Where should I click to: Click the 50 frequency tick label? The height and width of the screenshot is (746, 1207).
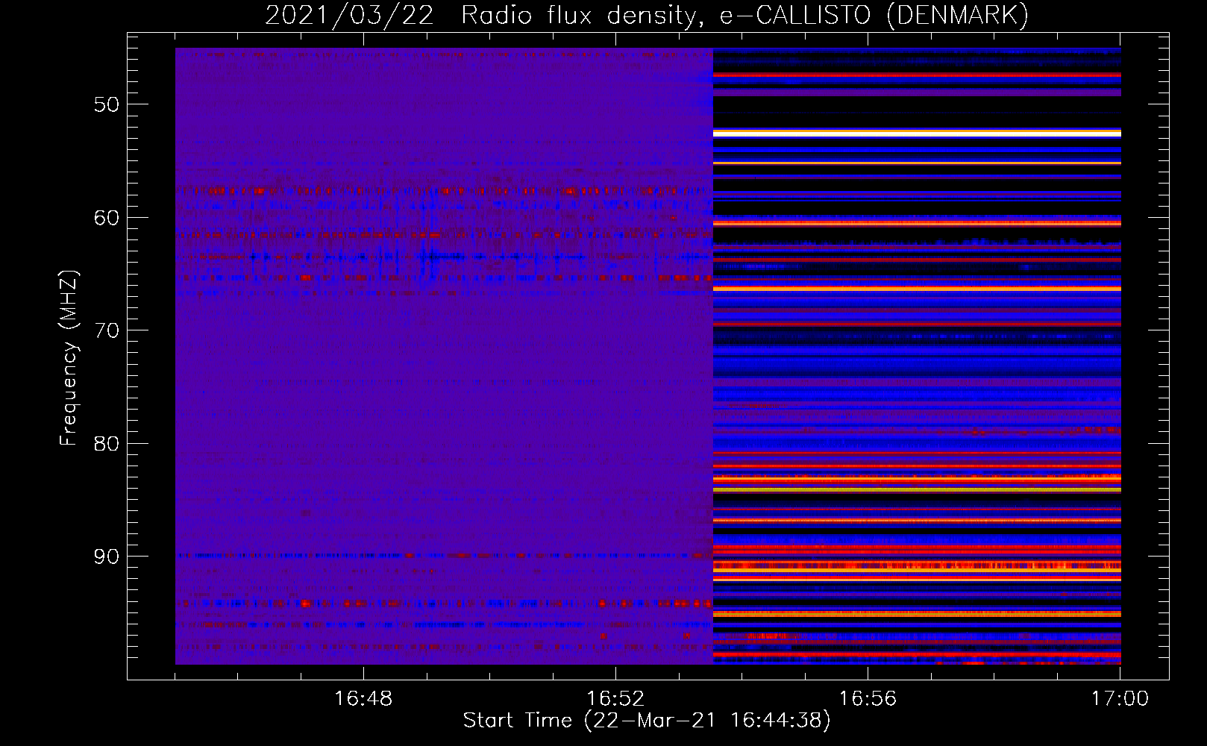coord(107,104)
